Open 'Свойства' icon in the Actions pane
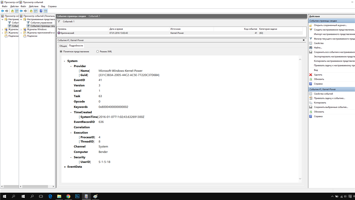Viewport: 355px width, 200px height. tap(311, 43)
